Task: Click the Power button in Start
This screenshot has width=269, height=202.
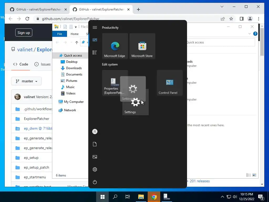Action: [x=95, y=182]
